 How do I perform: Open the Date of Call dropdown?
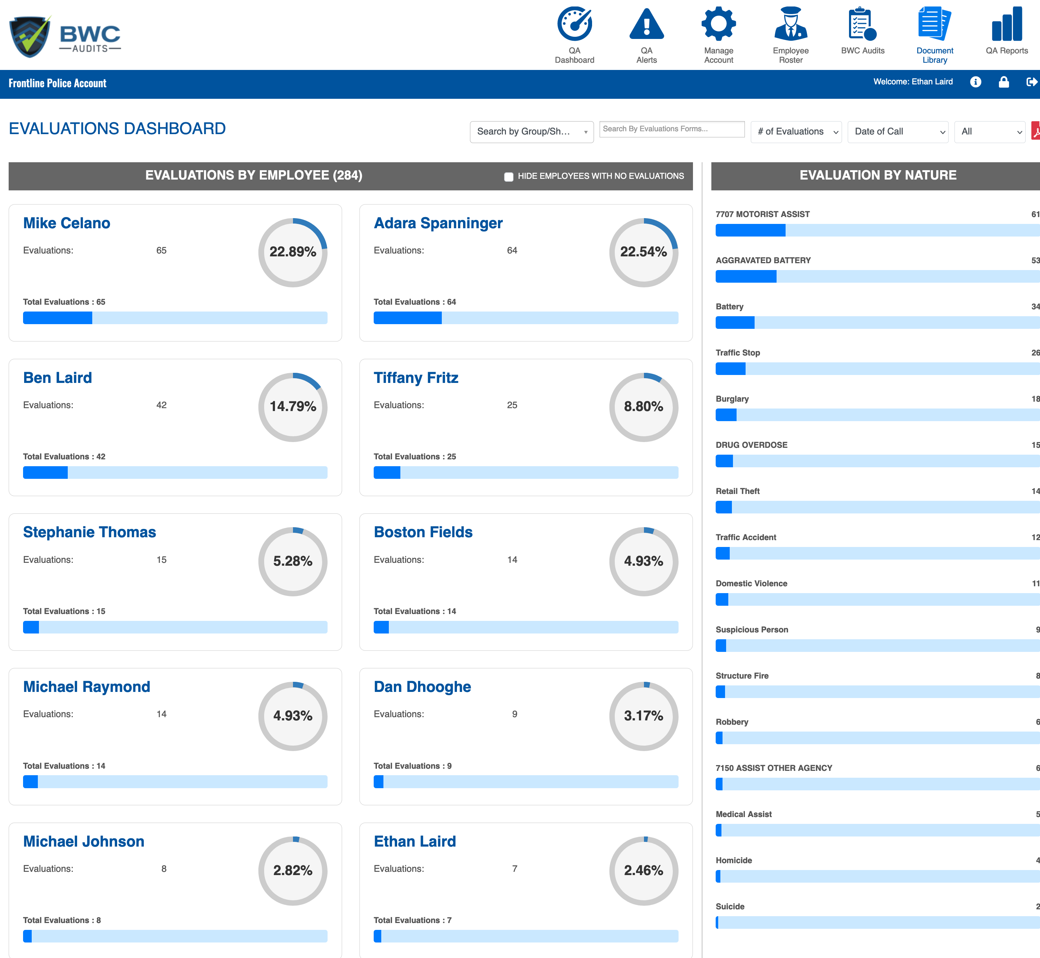[x=898, y=132]
